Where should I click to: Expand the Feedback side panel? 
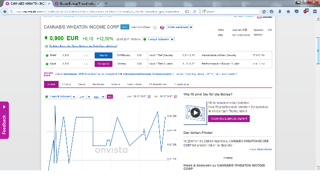[x=4, y=120]
